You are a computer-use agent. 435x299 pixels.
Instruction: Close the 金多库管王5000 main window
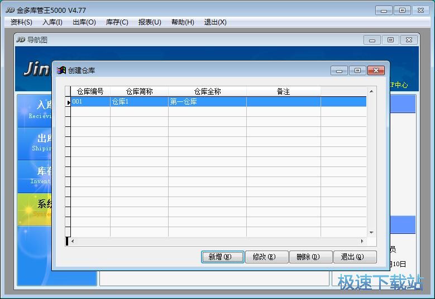tap(421, 11)
